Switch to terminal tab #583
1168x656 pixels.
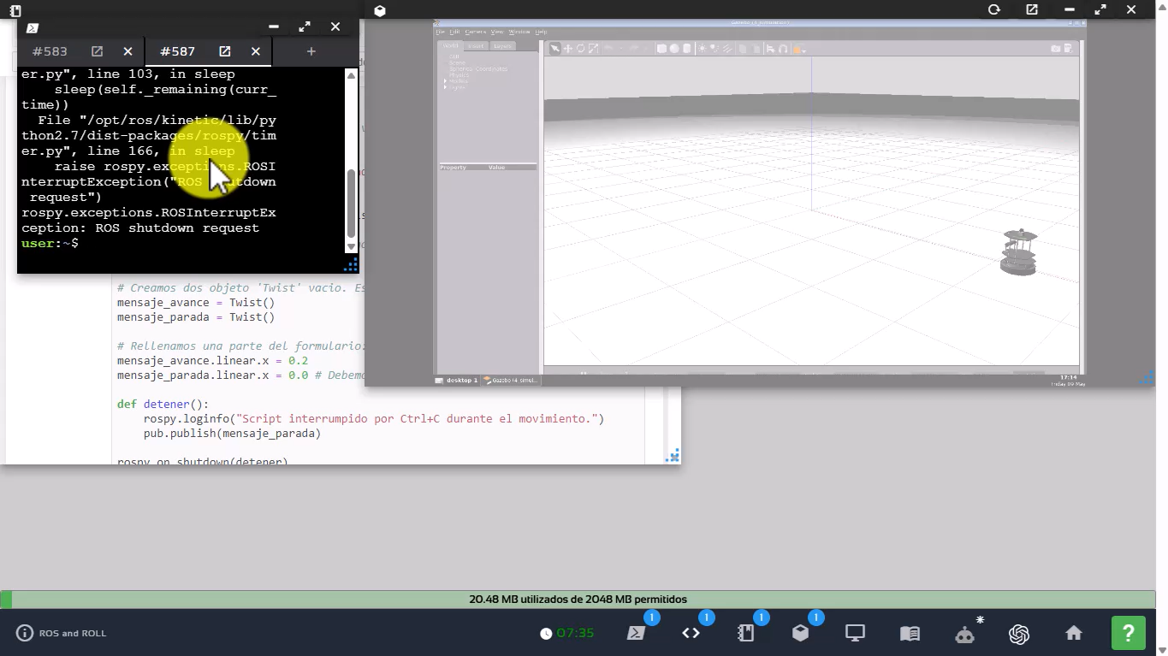tap(50, 51)
